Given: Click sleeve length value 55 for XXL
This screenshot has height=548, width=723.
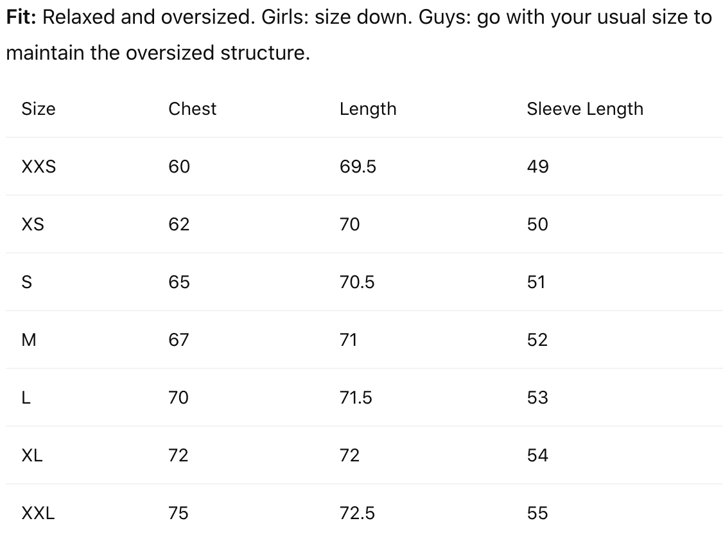Looking at the screenshot, I should 537,513.
